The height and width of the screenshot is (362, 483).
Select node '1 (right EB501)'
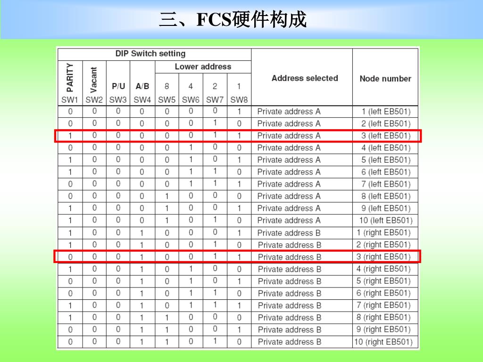[384, 232]
